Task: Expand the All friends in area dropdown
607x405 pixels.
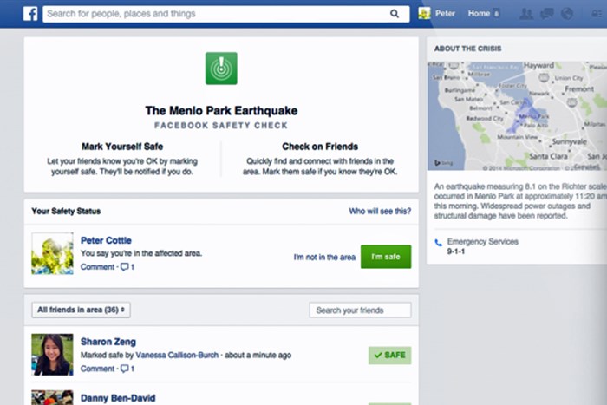Action: click(81, 310)
